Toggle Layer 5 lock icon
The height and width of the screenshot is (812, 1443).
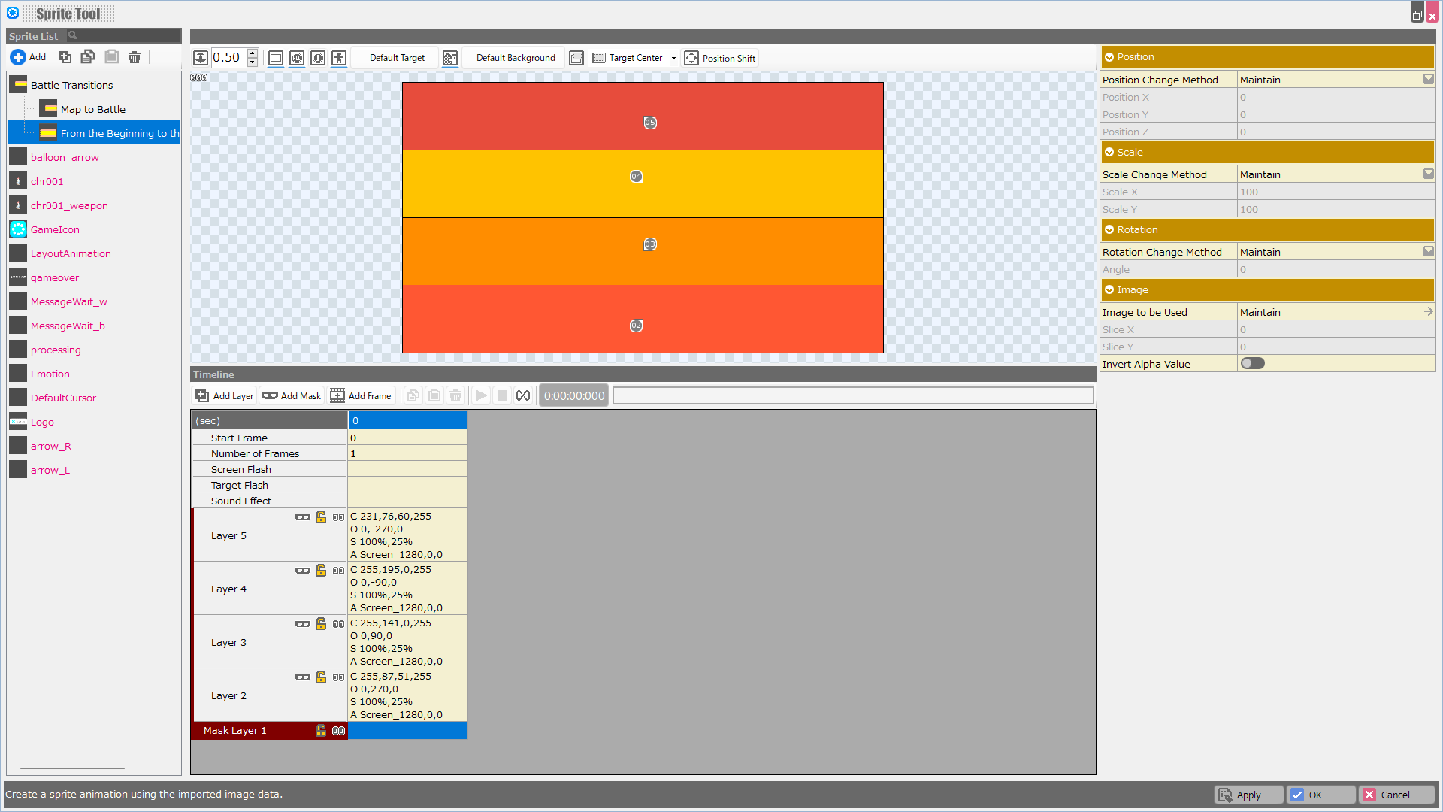coord(321,517)
